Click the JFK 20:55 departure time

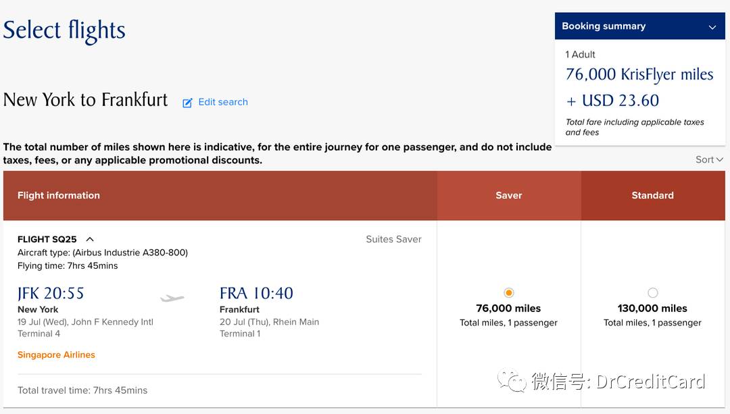click(51, 293)
